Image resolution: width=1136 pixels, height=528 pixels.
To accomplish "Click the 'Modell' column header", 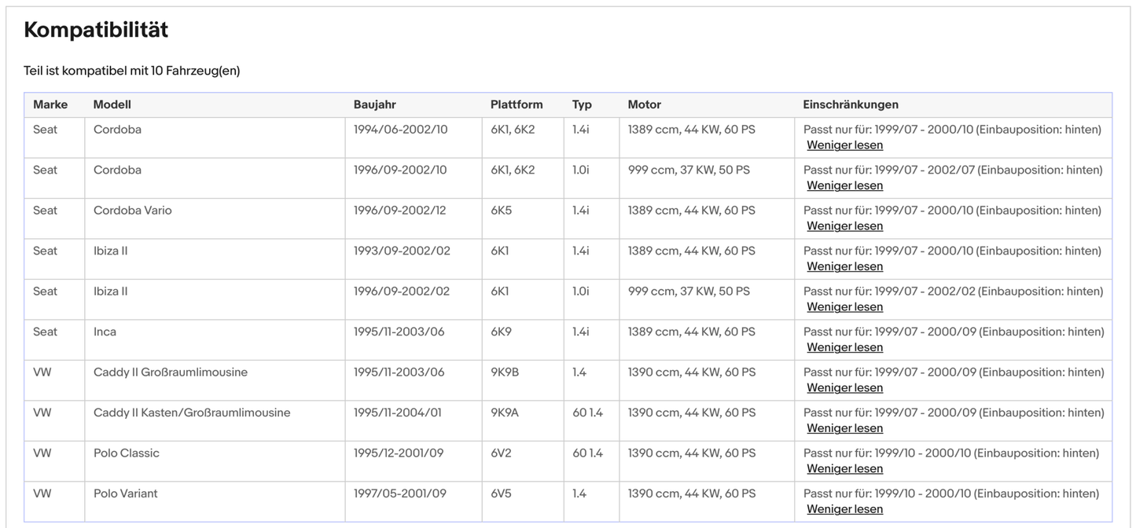I will (112, 104).
